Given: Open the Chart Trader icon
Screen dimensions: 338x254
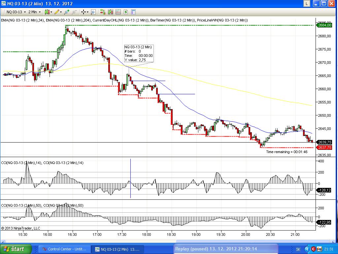Looking at the screenshot, I should coord(103,12).
